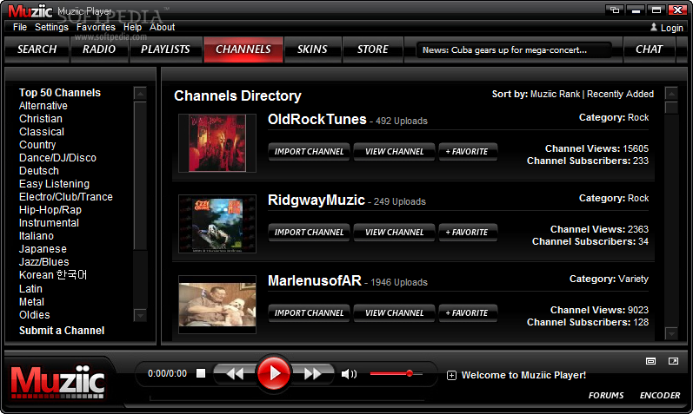693x414 pixels.
Task: Open the Help menu
Action: 132,28
